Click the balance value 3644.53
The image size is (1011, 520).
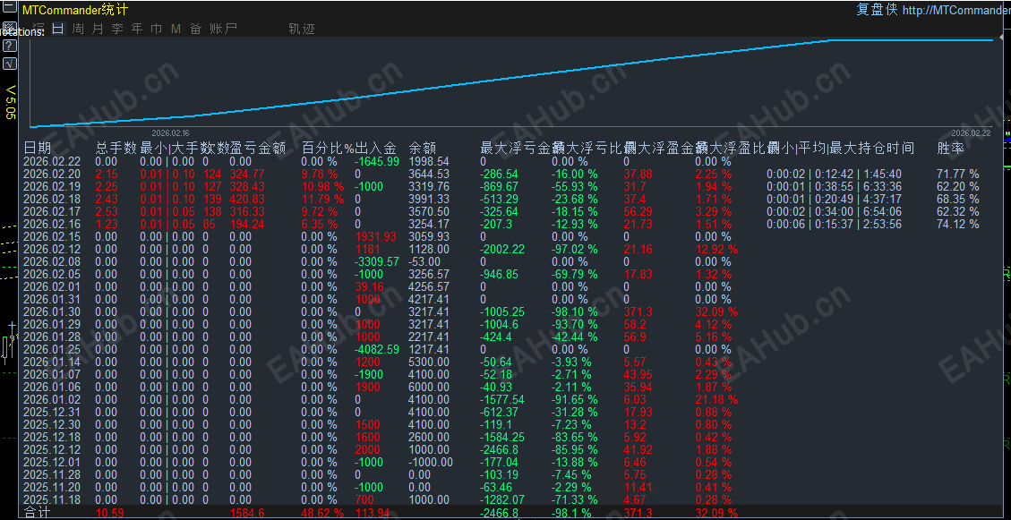point(430,174)
